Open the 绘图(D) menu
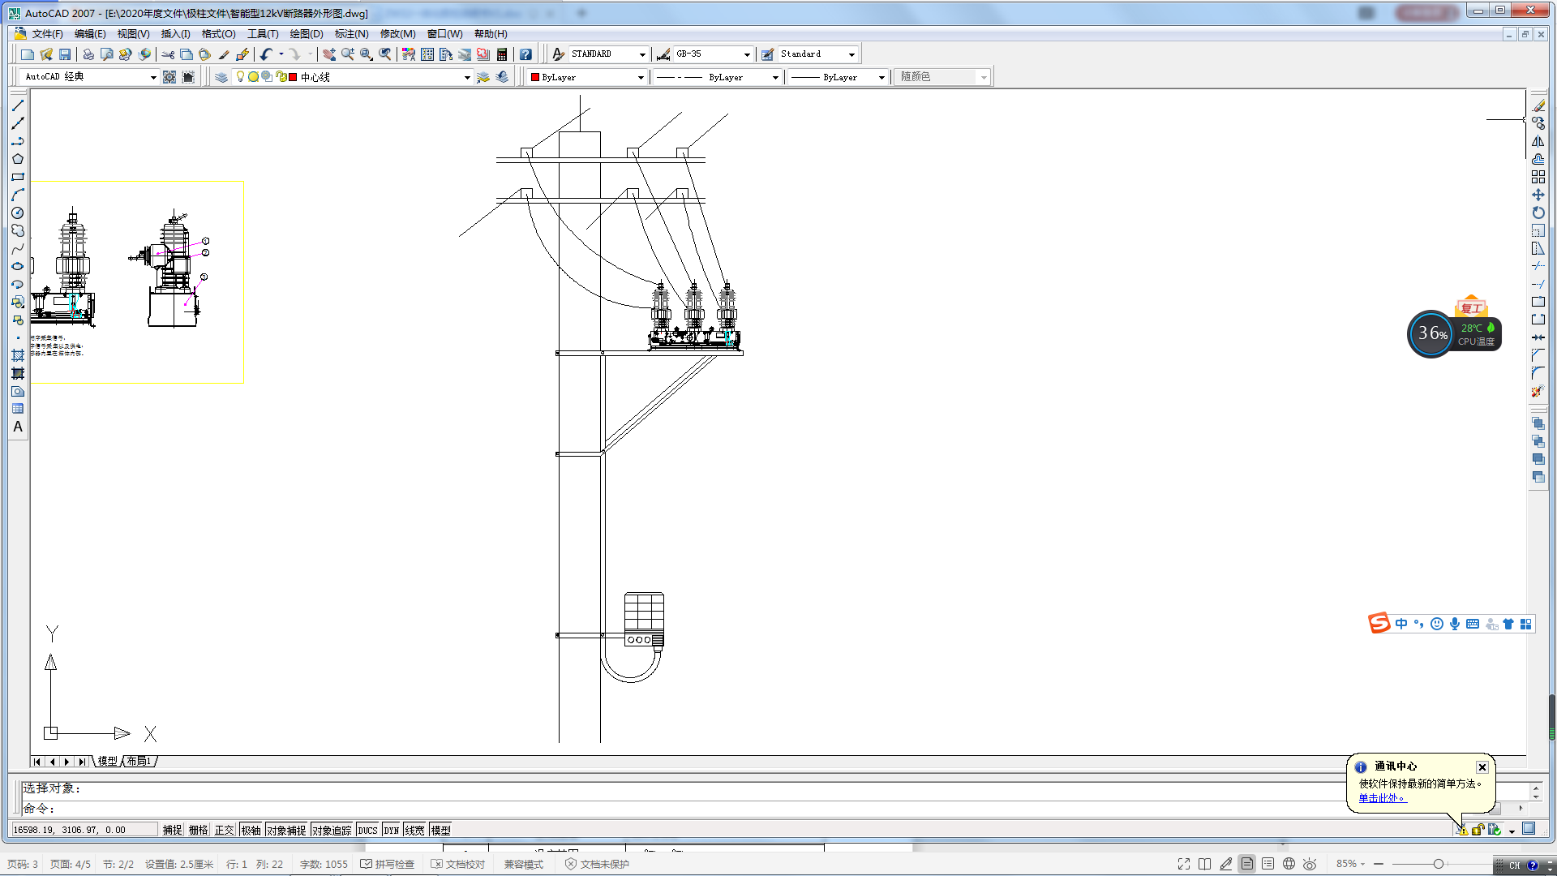 (306, 34)
